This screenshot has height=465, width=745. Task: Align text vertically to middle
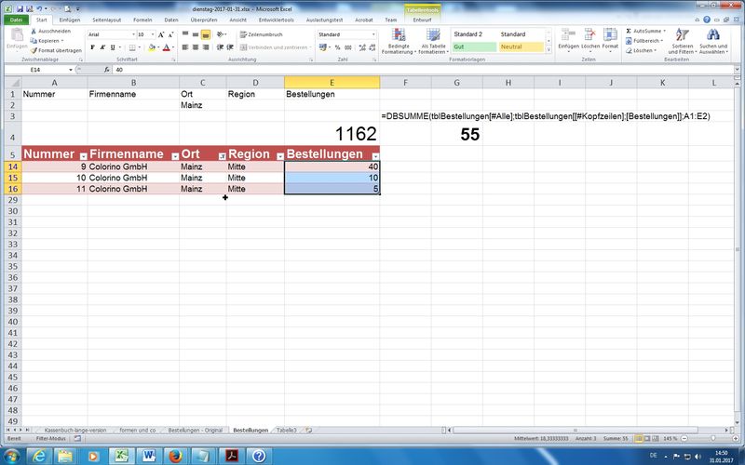pos(196,34)
